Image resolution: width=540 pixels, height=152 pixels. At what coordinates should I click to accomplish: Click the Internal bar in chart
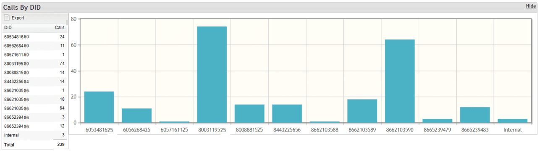[513, 121]
